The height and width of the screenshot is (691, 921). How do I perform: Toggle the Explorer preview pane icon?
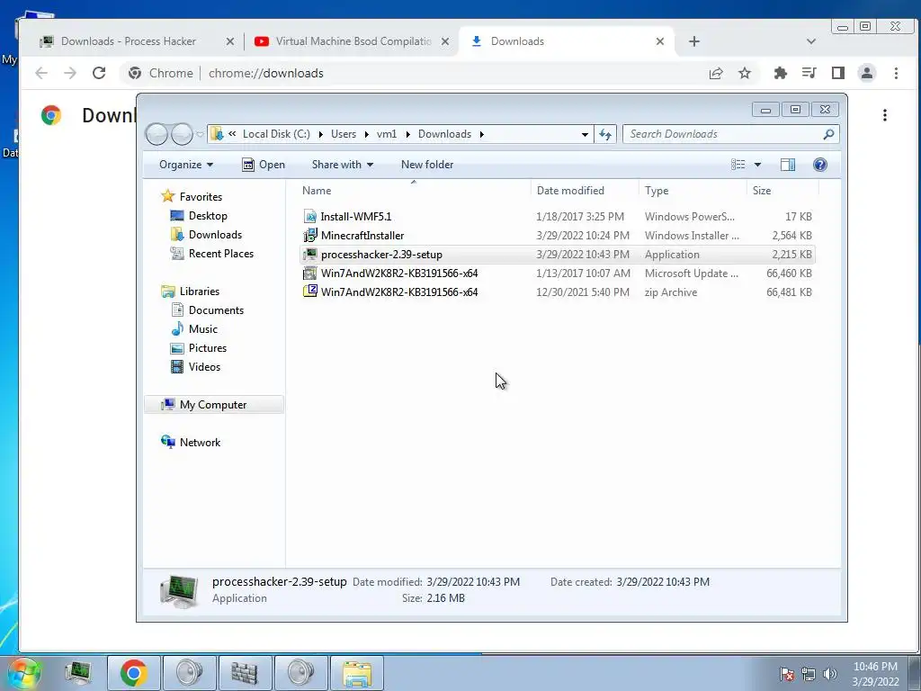(788, 165)
